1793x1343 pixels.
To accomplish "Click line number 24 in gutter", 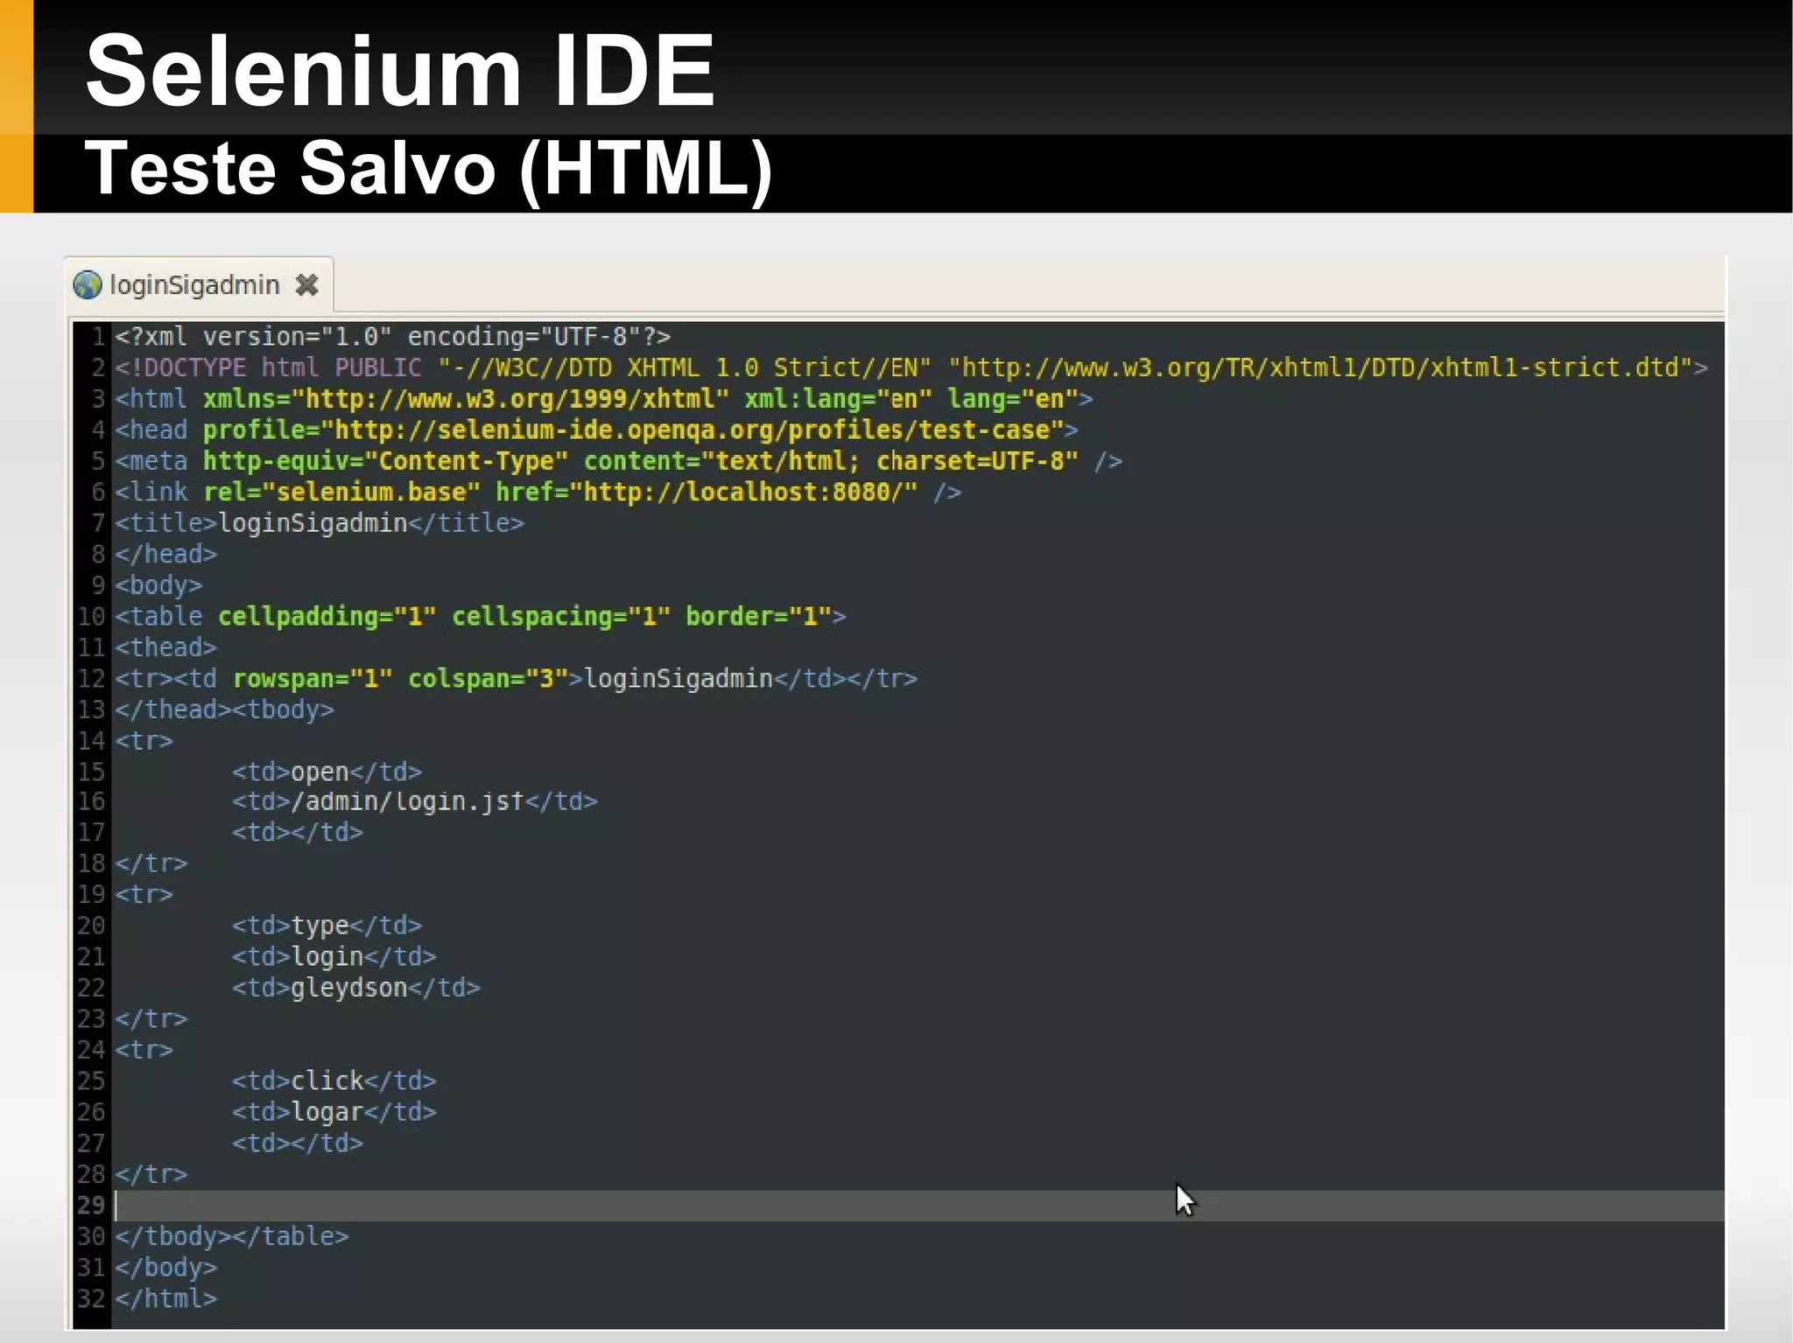I will click(91, 1050).
